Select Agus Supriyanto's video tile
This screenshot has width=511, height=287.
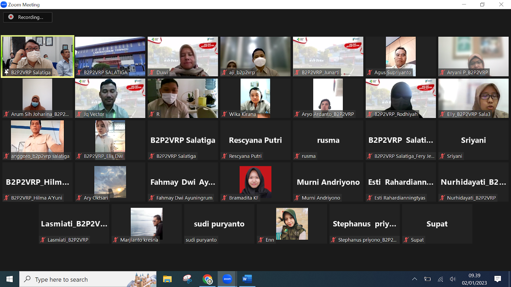coord(400,56)
